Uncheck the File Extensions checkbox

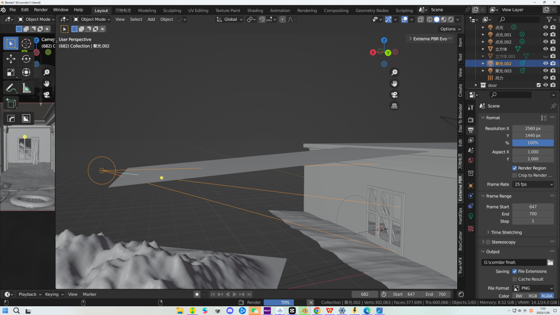click(515, 271)
